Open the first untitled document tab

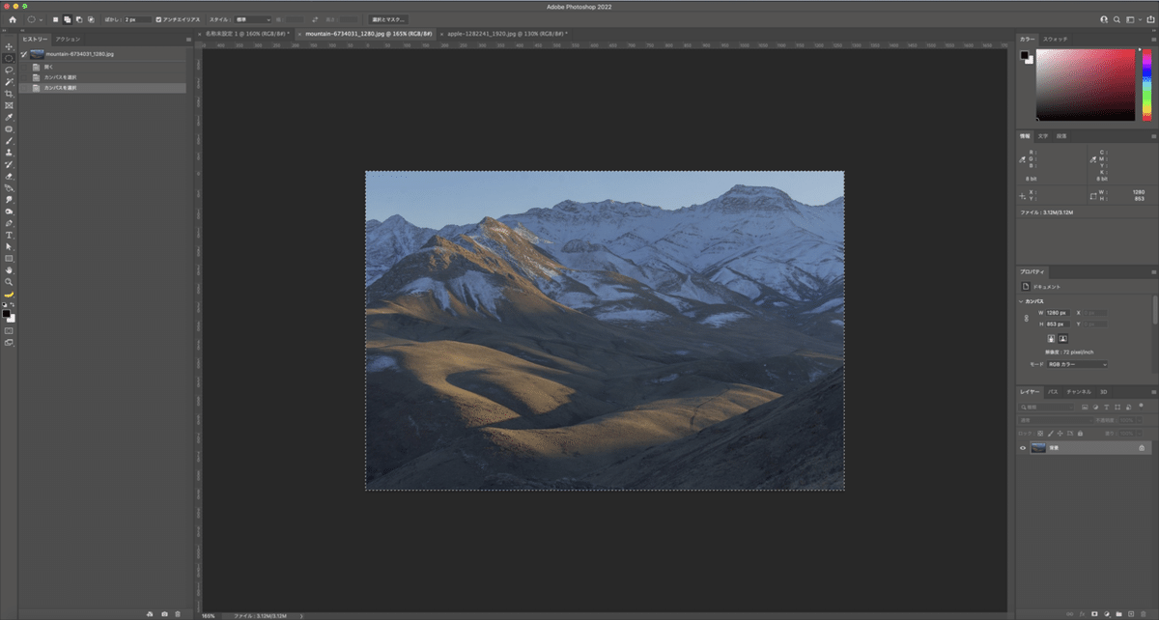(x=246, y=33)
